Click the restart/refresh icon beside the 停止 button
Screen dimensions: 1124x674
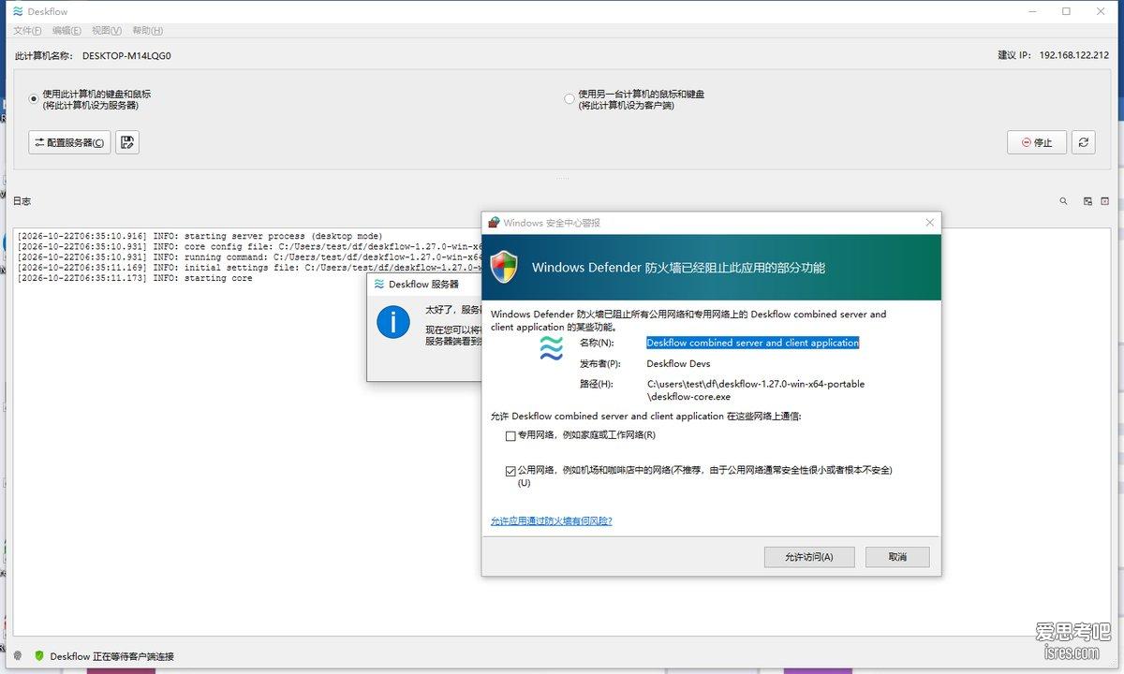[x=1084, y=142]
